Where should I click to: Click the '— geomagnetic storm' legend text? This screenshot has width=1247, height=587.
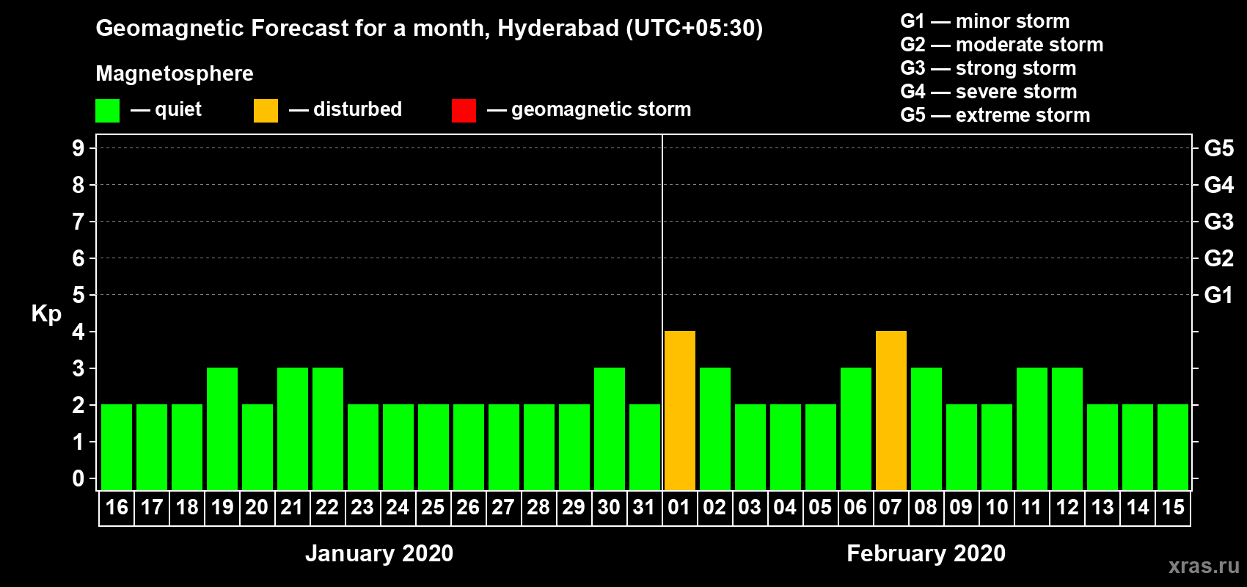point(589,110)
